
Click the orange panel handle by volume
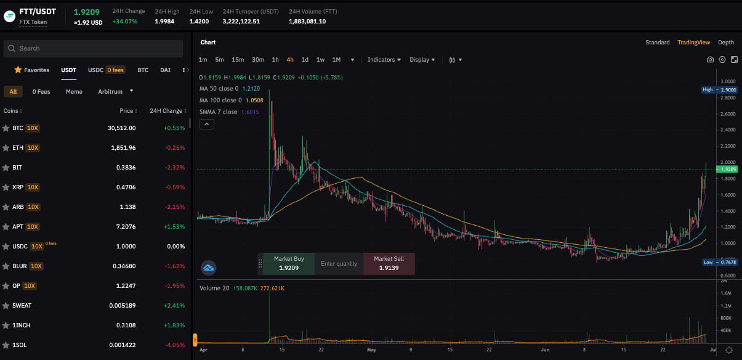[195, 338]
